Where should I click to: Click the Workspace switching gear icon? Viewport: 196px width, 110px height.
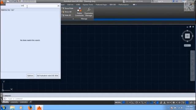point(174,103)
